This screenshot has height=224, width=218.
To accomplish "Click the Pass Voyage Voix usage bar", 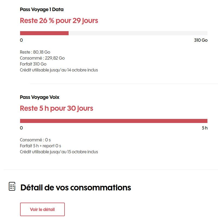I will pos(114,121).
